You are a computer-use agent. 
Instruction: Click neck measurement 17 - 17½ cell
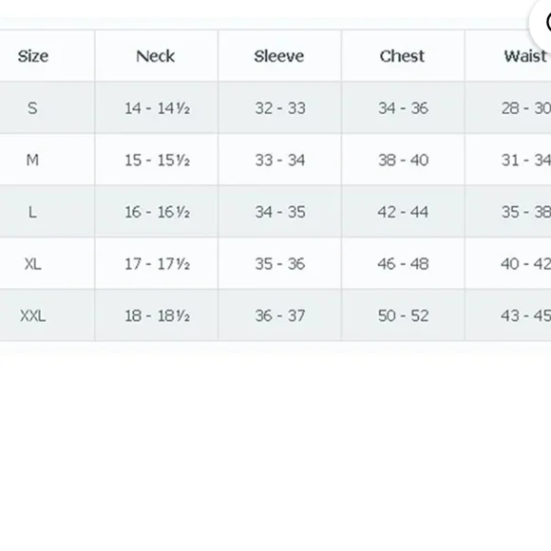point(156,263)
